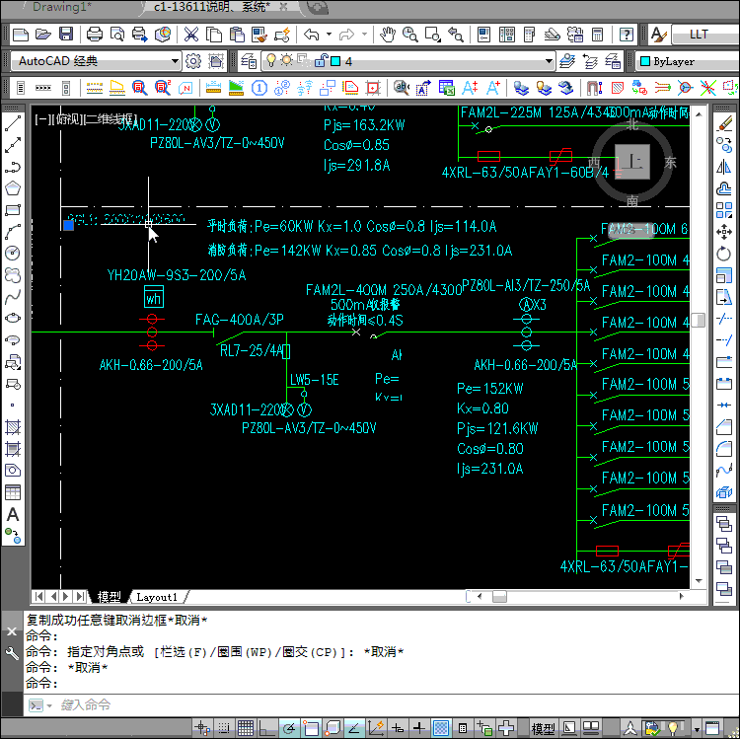Open the Hatch tool
This screenshot has height=739, width=740.
click(13, 427)
